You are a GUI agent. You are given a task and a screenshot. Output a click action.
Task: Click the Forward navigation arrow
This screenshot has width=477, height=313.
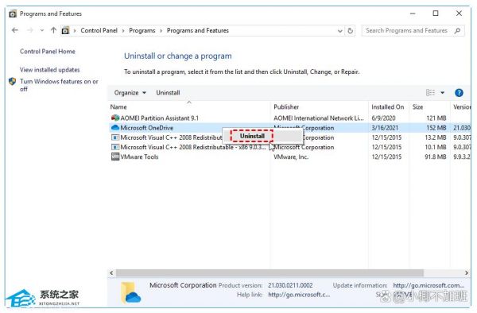click(30, 30)
